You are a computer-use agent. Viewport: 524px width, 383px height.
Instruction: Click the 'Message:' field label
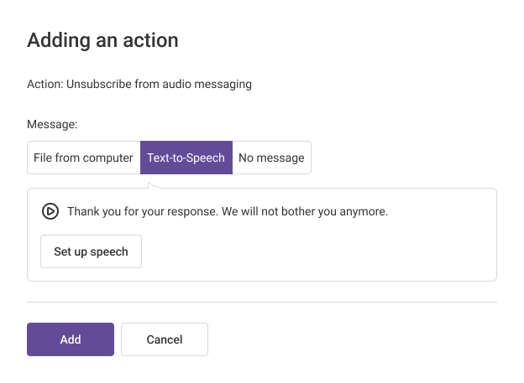[x=52, y=124]
